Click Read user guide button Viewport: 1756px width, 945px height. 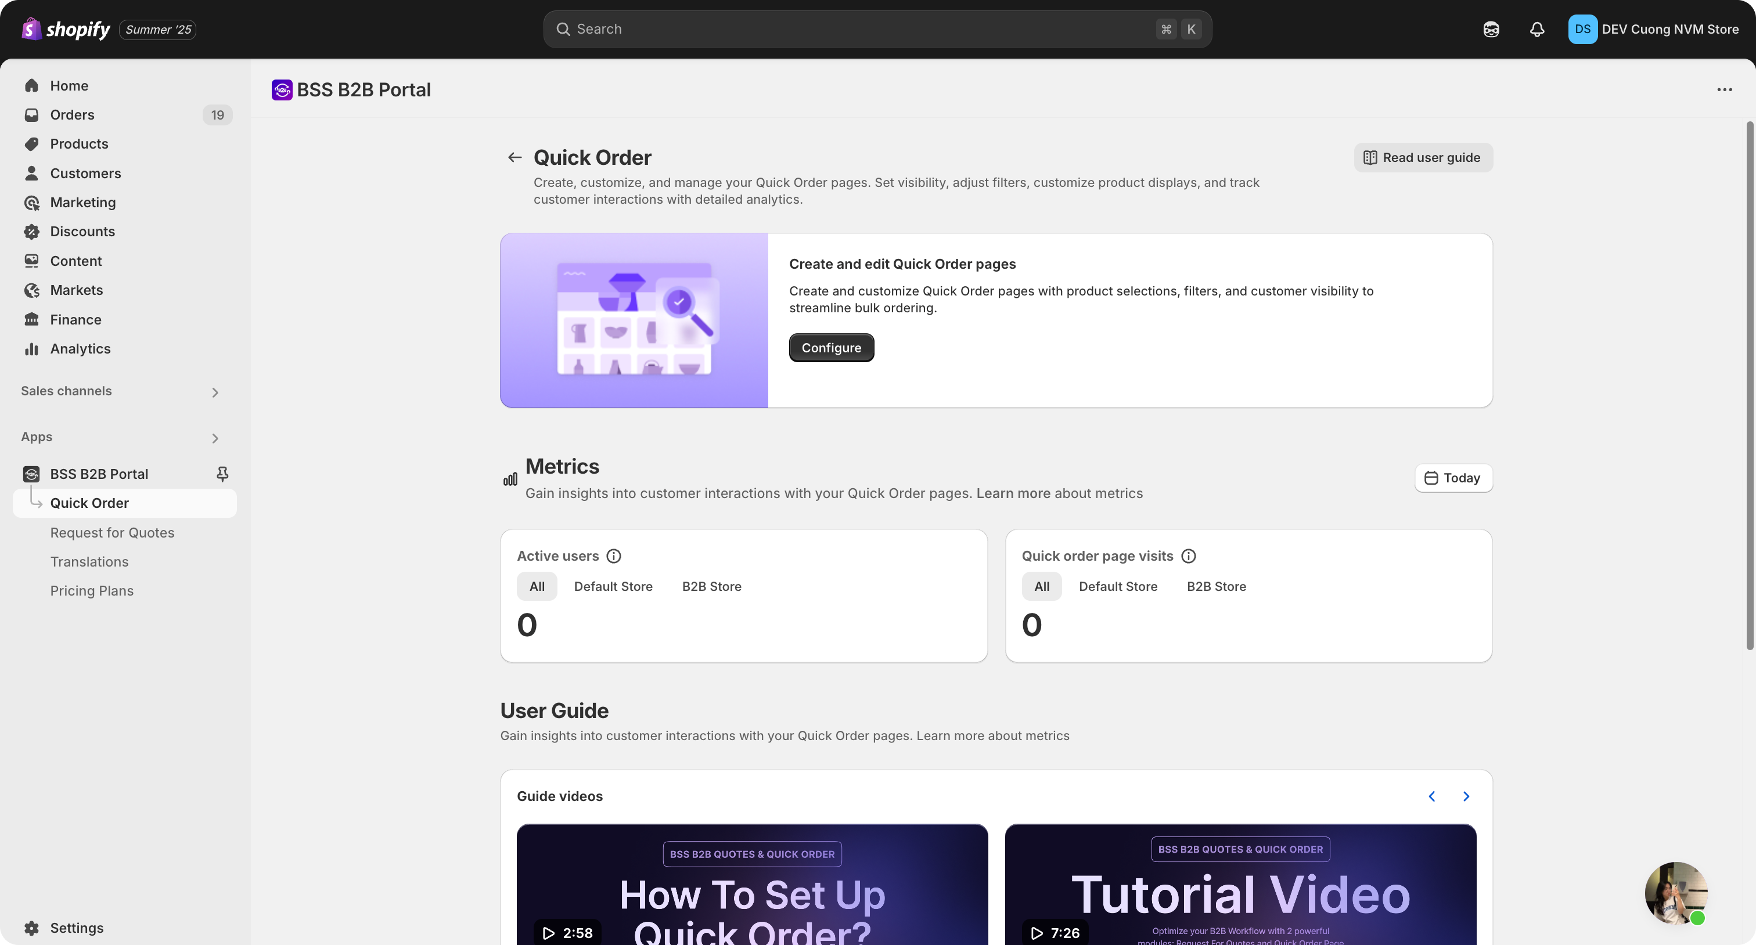click(x=1423, y=157)
